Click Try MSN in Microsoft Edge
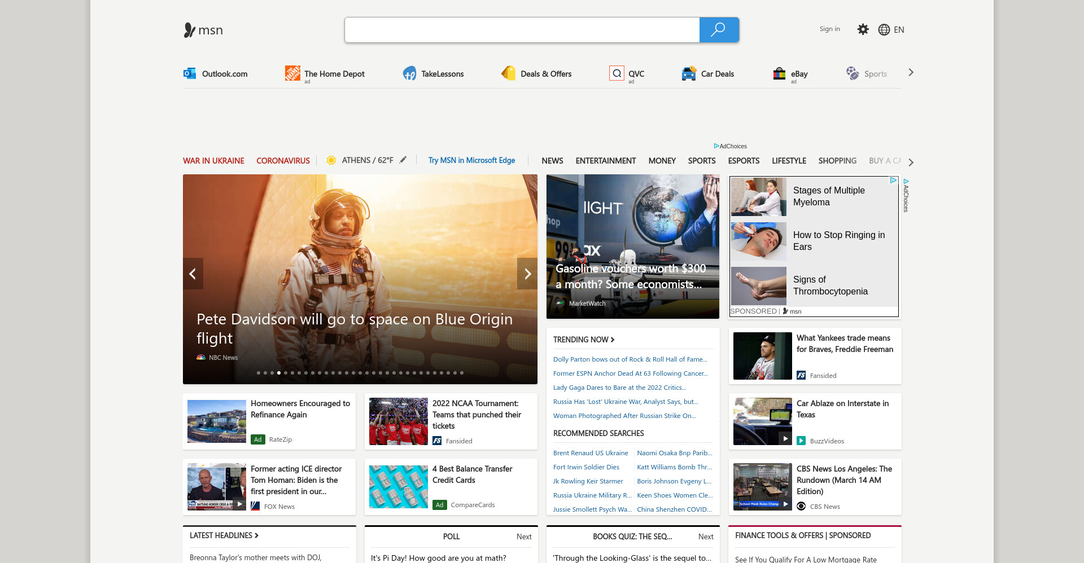Screen dimensions: 1084x563 (471, 160)
